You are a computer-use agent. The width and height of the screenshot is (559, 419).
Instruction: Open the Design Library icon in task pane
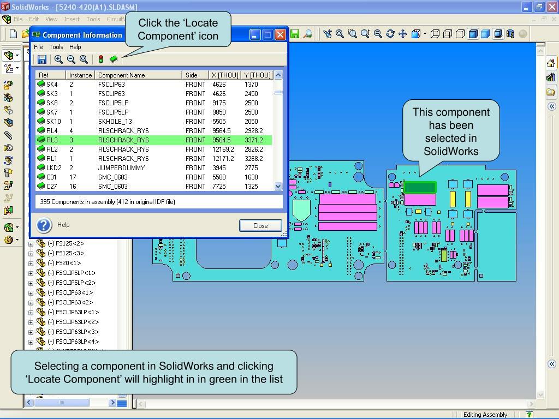pyautogui.click(x=551, y=77)
